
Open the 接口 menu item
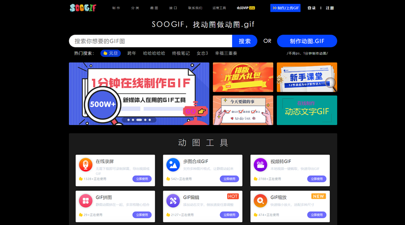point(173,8)
